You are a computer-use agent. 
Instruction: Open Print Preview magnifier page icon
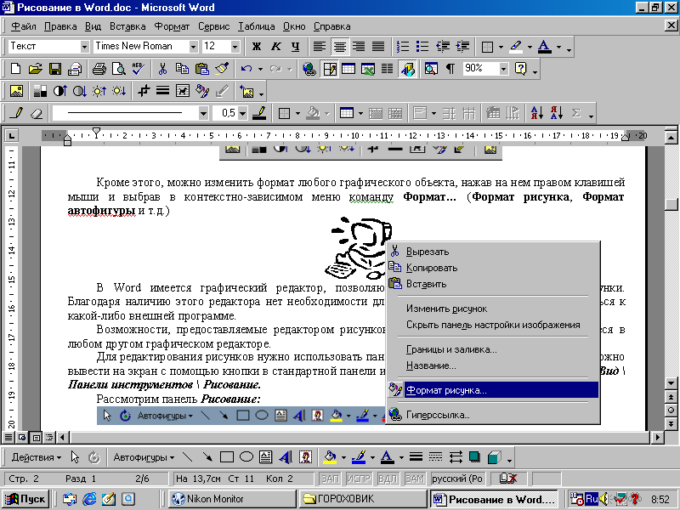coord(118,69)
